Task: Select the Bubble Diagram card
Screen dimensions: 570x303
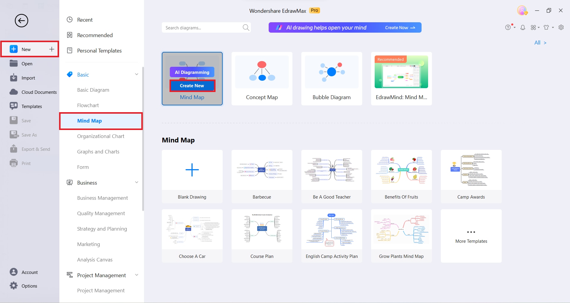Action: [x=332, y=79]
